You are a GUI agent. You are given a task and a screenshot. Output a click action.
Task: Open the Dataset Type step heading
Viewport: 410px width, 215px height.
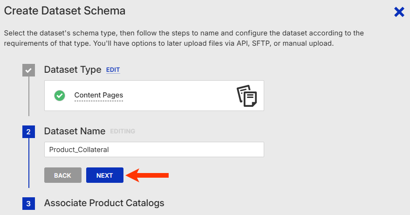73,70
